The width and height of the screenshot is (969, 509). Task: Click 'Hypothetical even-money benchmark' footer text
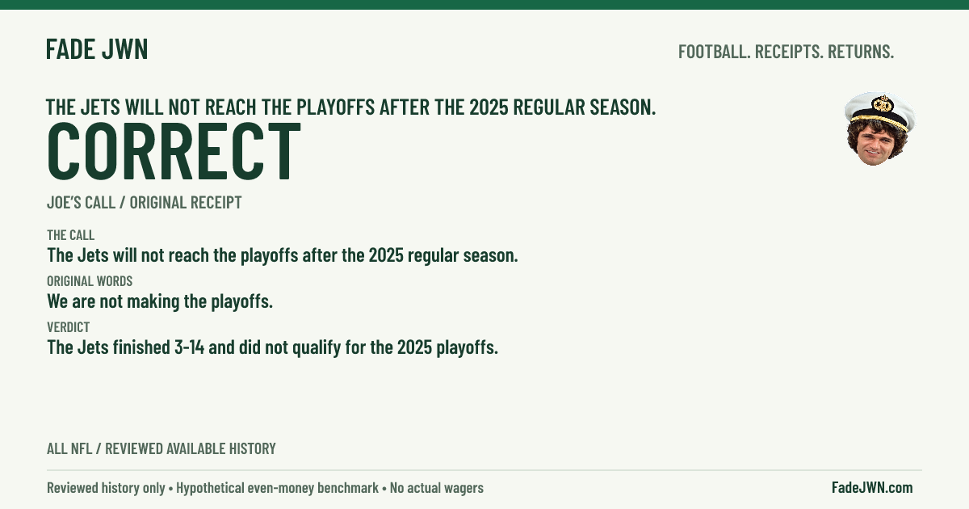pos(279,488)
